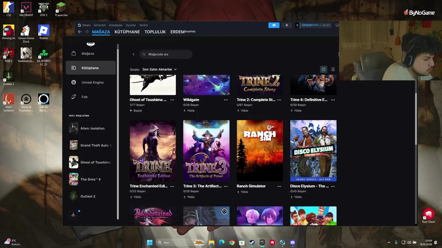Open the Steam notifications bell
The width and height of the screenshot is (442, 248).
(x=287, y=25)
